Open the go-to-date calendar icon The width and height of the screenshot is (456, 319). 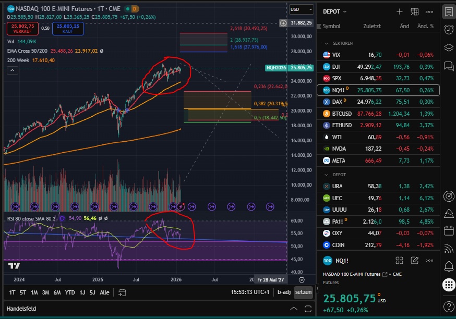122,292
